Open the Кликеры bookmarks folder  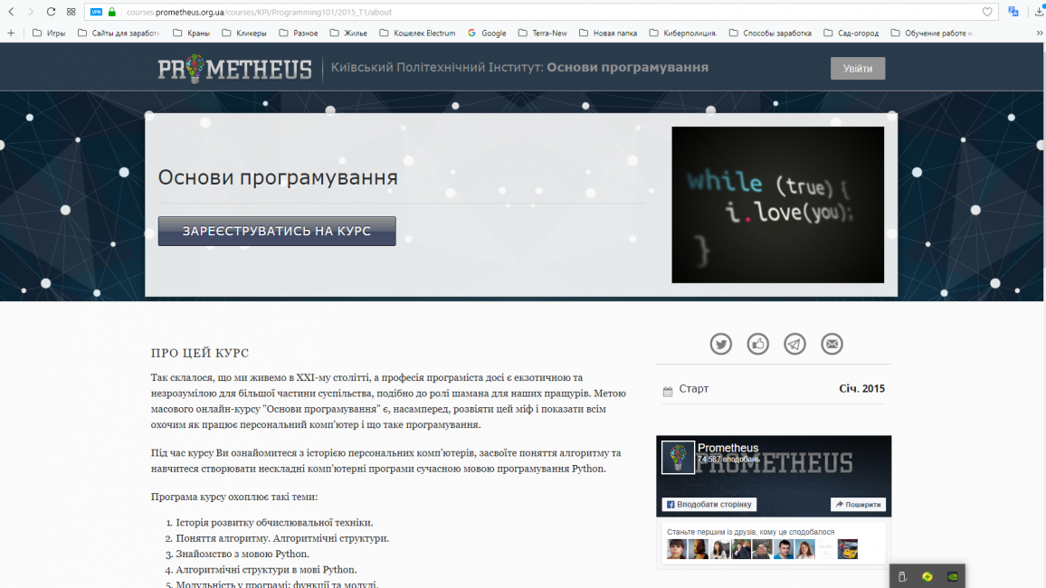[244, 33]
